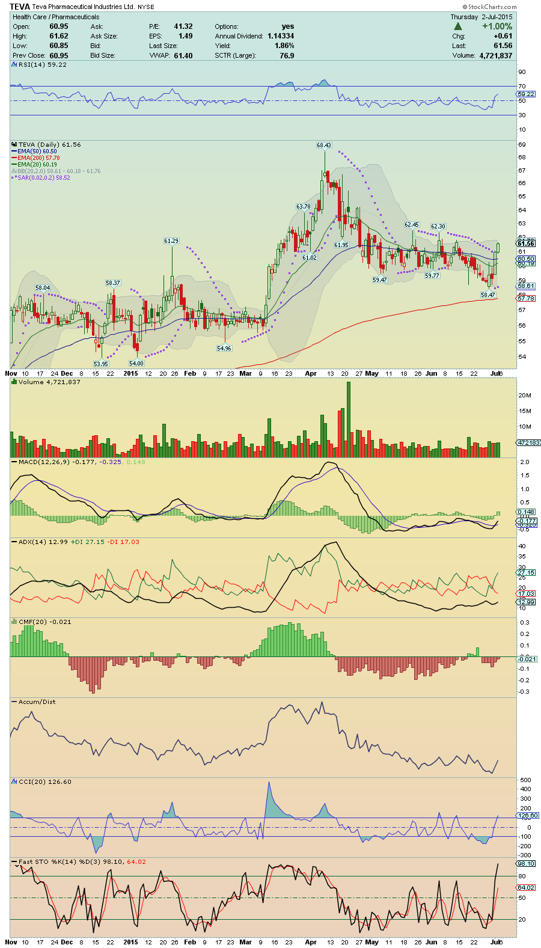541x948 pixels.
Task: Select the EPS value 1.49
Action: 186,36
